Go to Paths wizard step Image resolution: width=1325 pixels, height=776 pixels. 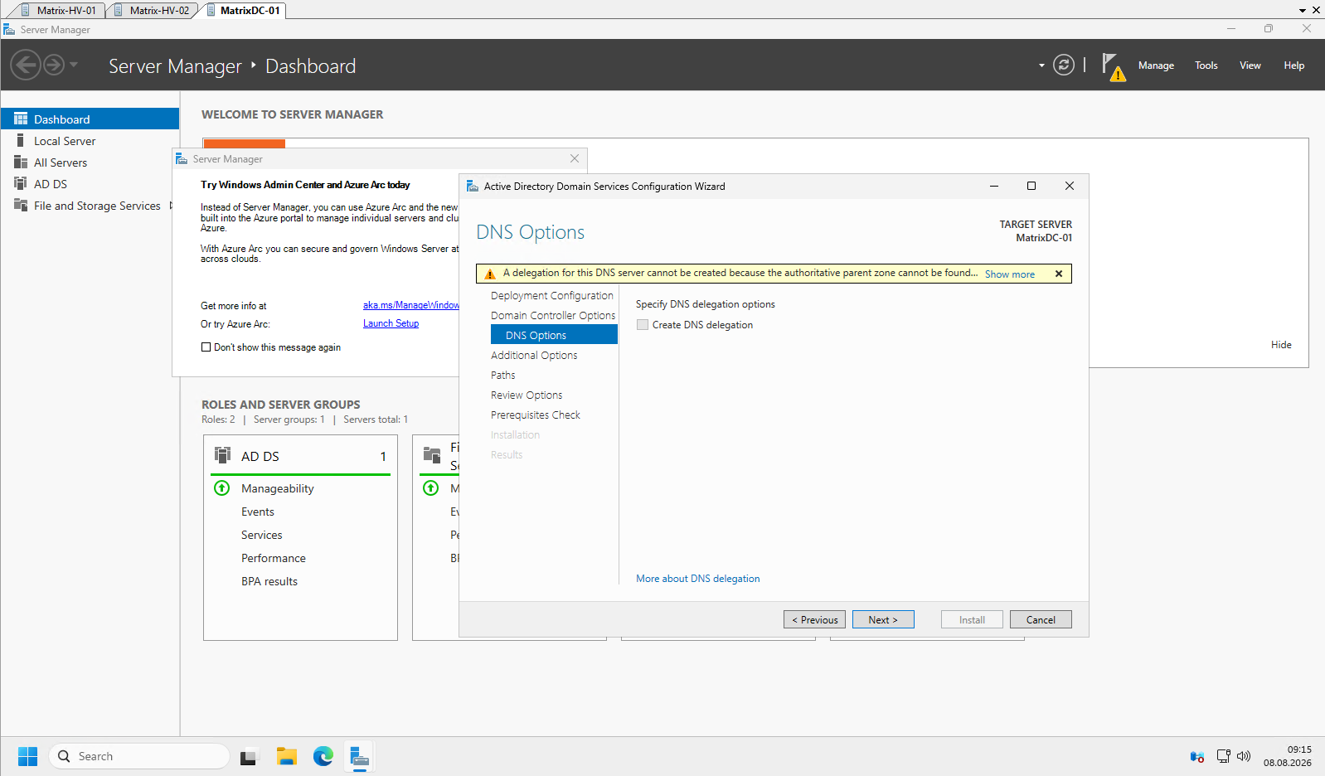[503, 375]
